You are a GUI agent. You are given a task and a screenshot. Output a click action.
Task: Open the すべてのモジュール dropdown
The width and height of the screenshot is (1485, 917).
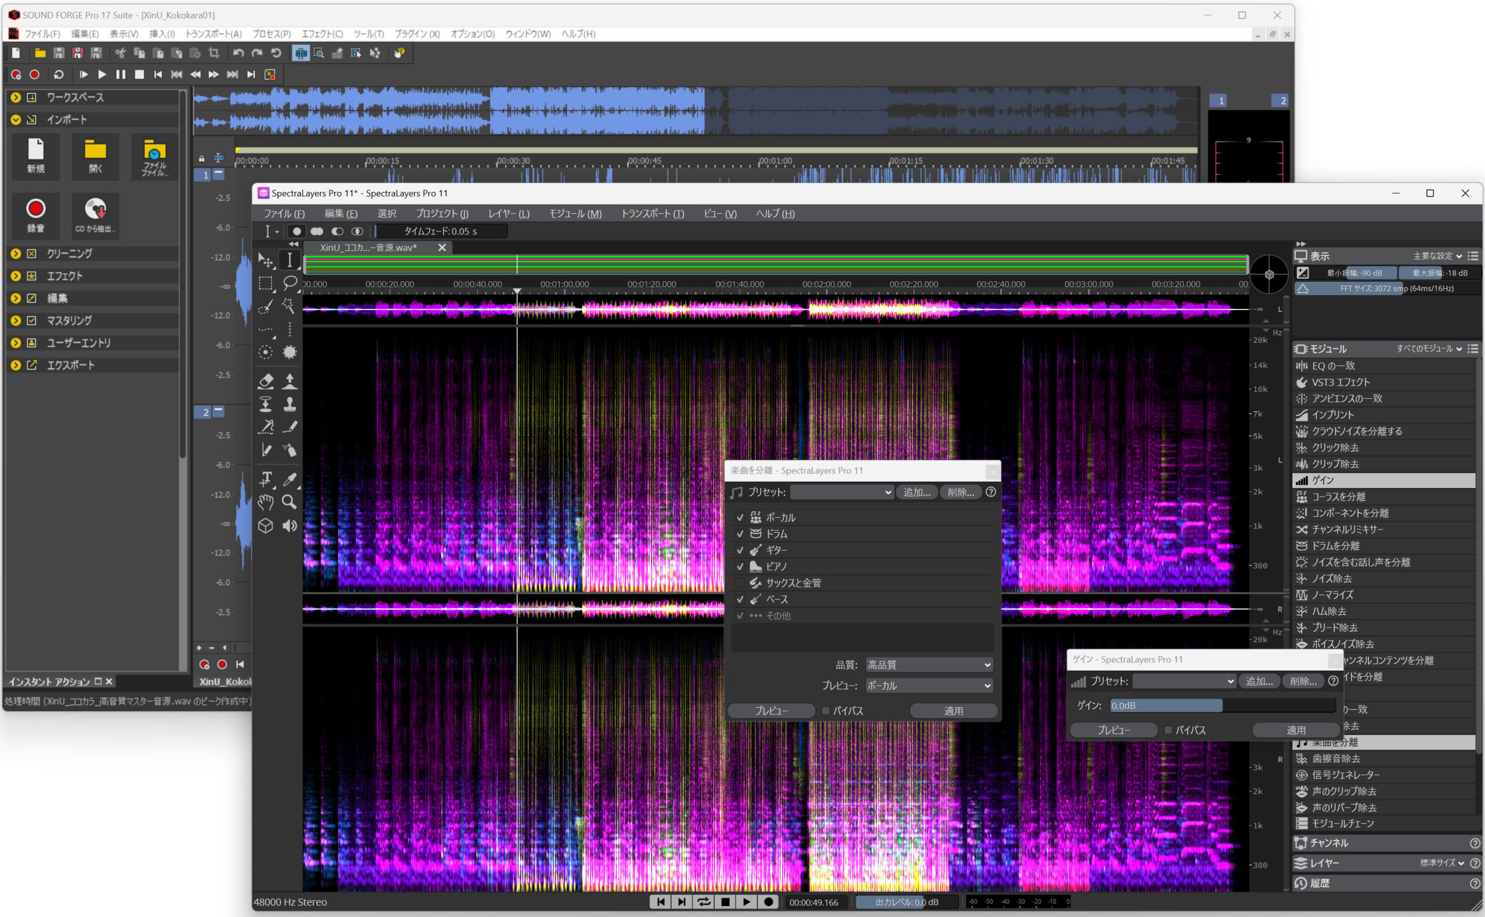point(1429,349)
